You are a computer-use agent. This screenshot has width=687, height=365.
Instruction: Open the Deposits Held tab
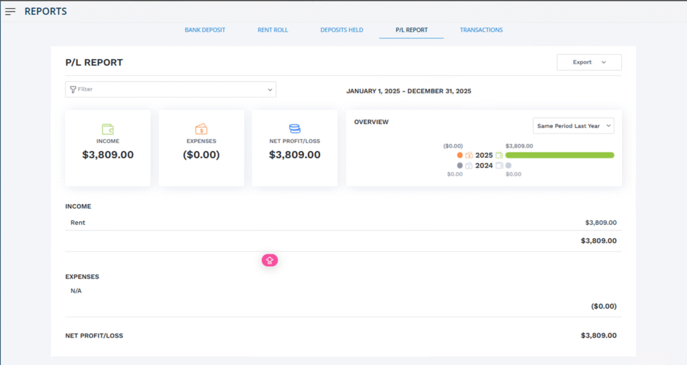click(x=341, y=30)
